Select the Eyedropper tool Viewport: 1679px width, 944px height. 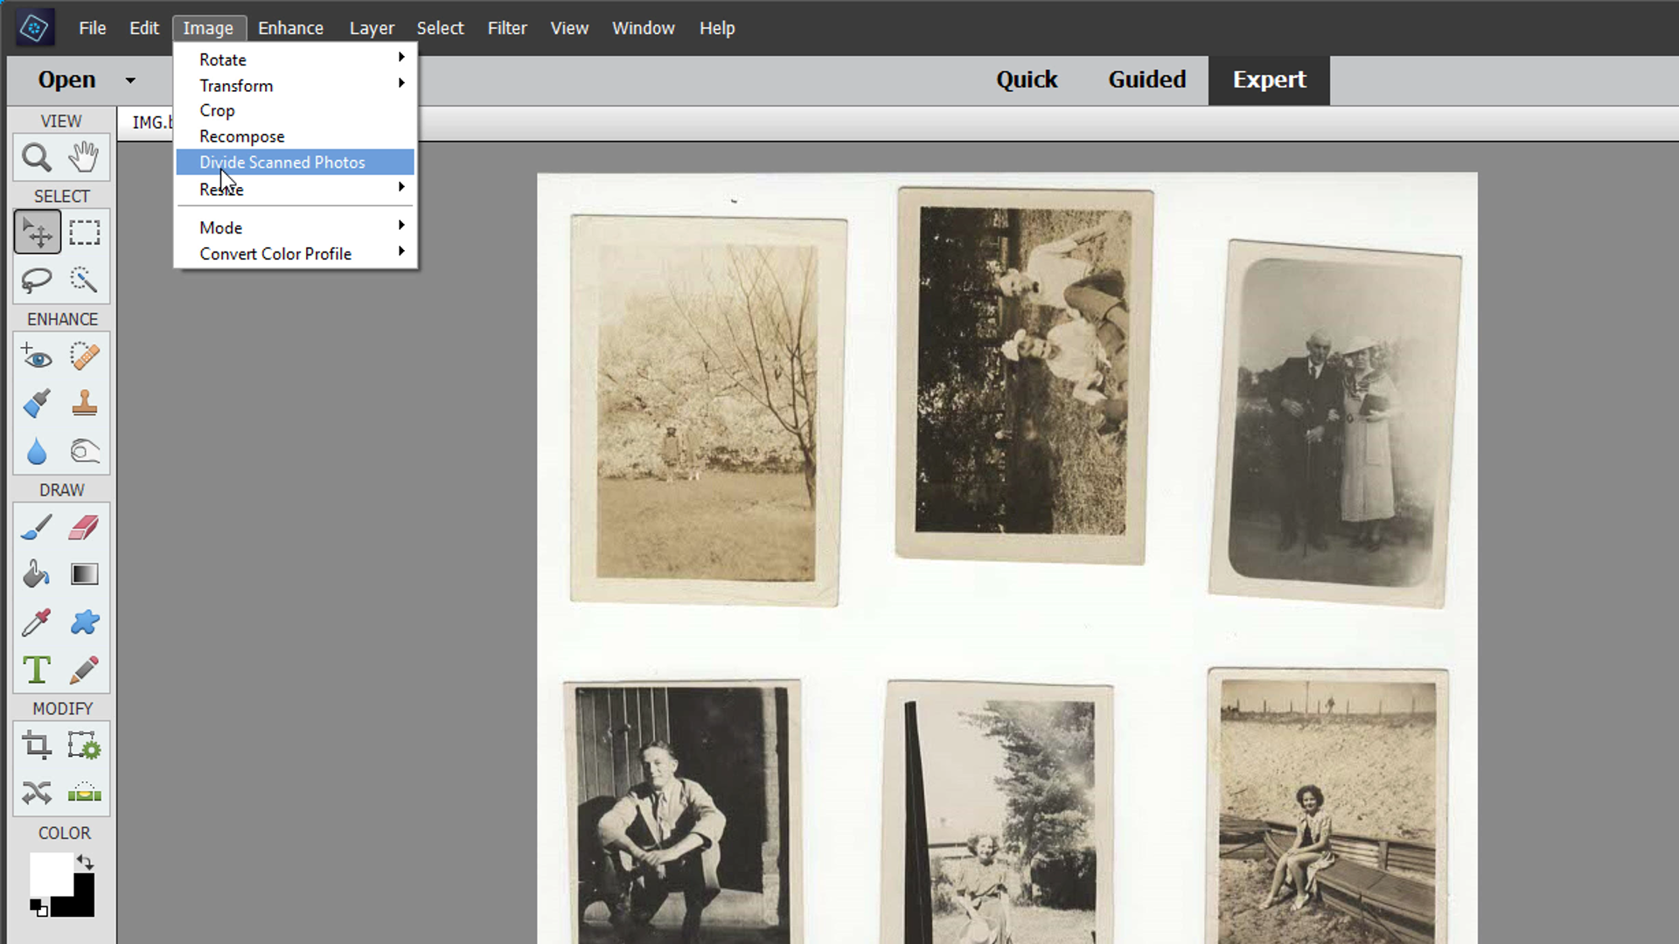pyautogui.click(x=38, y=622)
